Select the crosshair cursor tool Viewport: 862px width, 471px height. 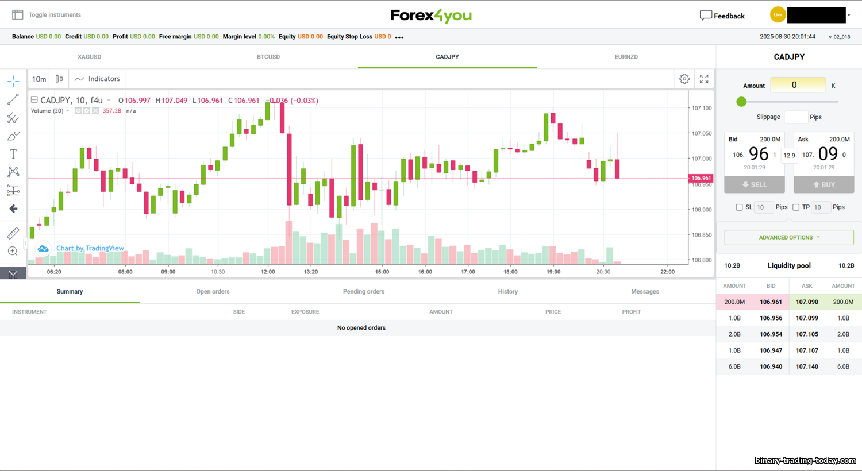[13, 81]
